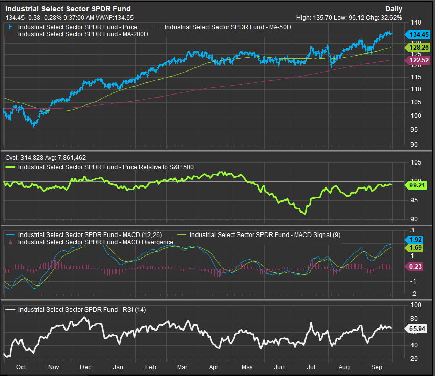Image resolution: width=435 pixels, height=376 pixels.
Task: Click the blue 1.92 MACD value tag
Action: [x=415, y=240]
